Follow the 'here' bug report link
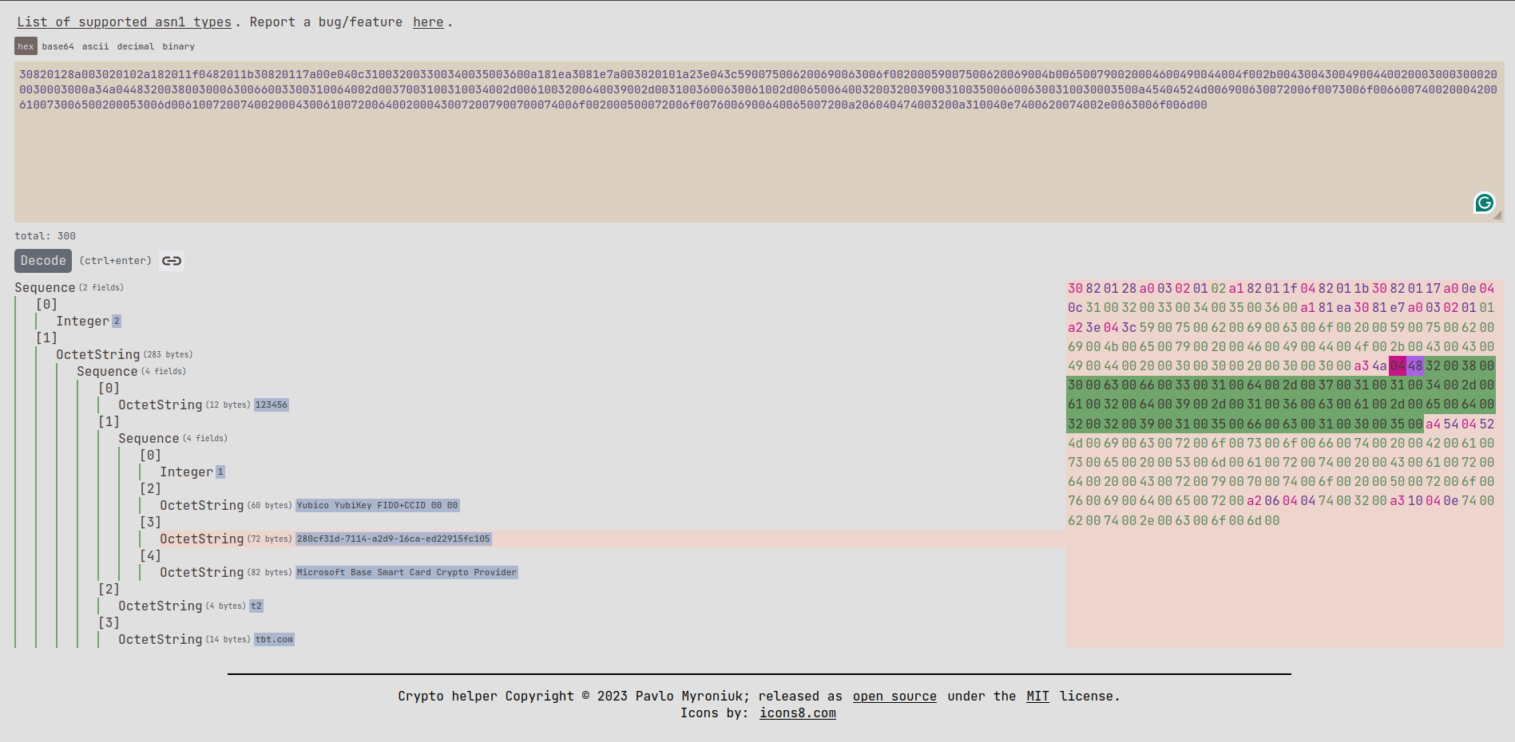Image resolution: width=1515 pixels, height=742 pixels. point(427,22)
